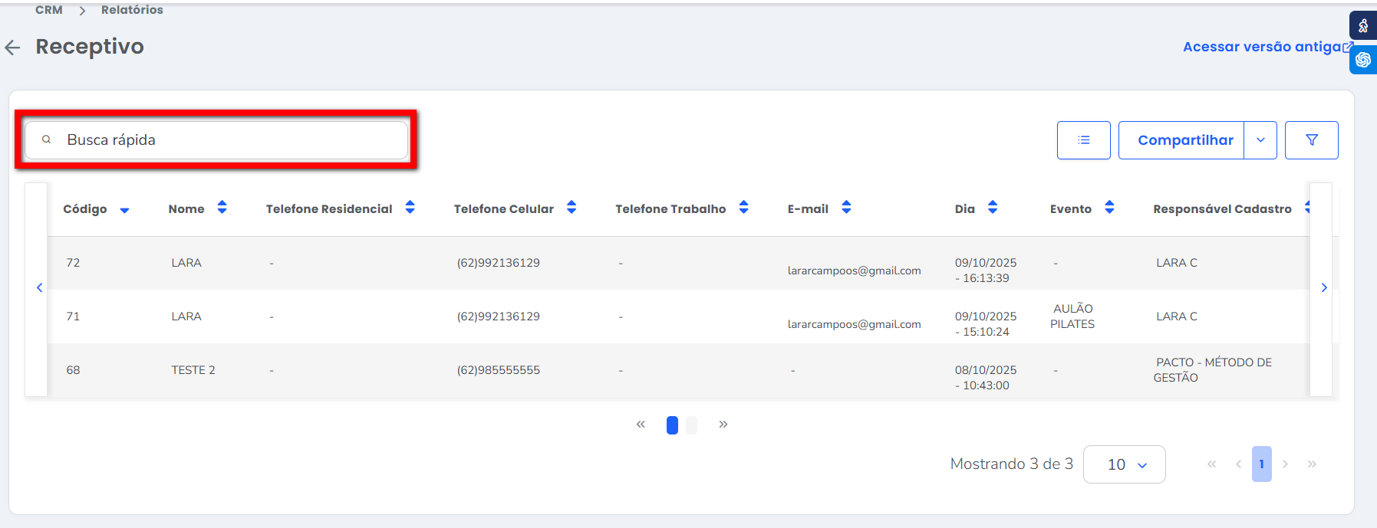Screen dimensions: 1377x528
Task: Open the Acessar versão antiga link
Action: (1263, 47)
